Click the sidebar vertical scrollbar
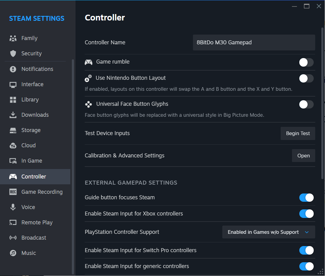Screen dimensions: 325x276 tap(73, 167)
